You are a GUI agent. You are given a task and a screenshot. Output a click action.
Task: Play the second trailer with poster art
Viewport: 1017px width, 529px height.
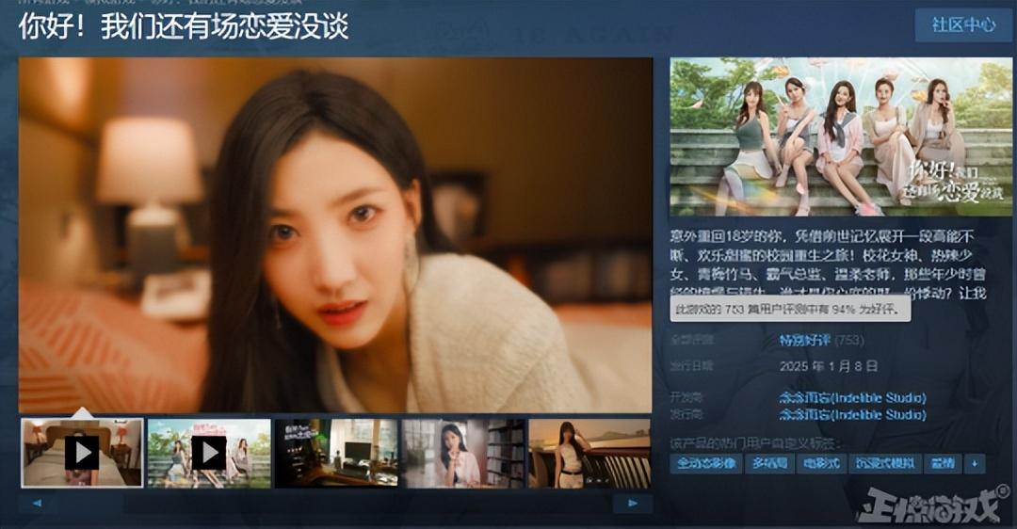tap(209, 453)
